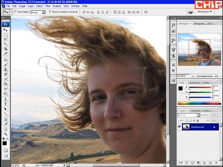This screenshot has width=223, height=167.
Task: Enable Show Transform Controls checkbox
Action: click(50, 12)
